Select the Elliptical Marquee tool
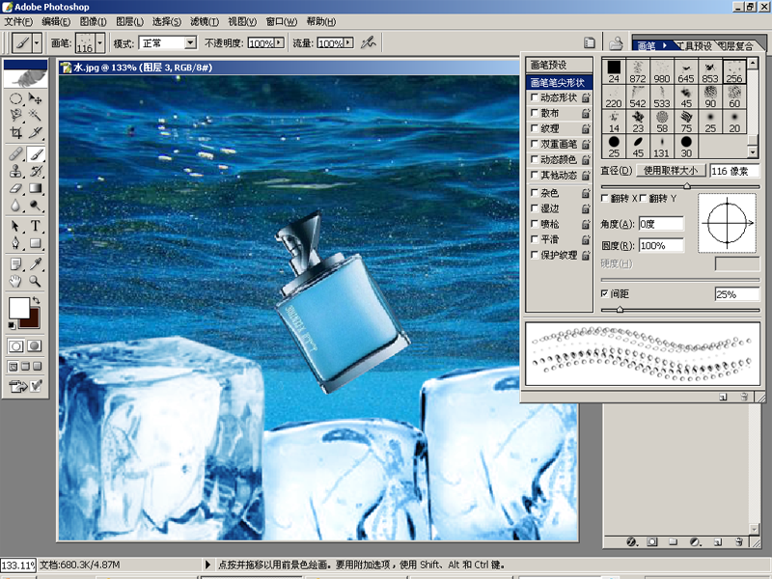This screenshot has height=579, width=772. pyautogui.click(x=15, y=99)
